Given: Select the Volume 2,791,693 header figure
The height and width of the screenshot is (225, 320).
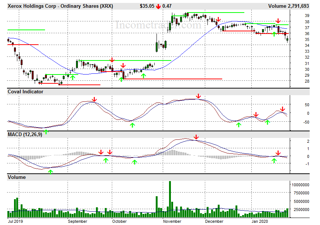Looking at the screenshot, I should [x=288, y=6].
